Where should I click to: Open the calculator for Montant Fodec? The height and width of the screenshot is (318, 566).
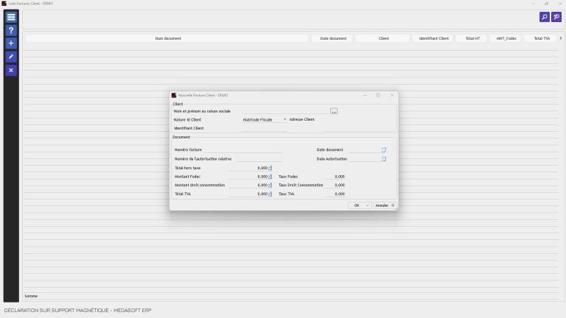click(x=270, y=177)
